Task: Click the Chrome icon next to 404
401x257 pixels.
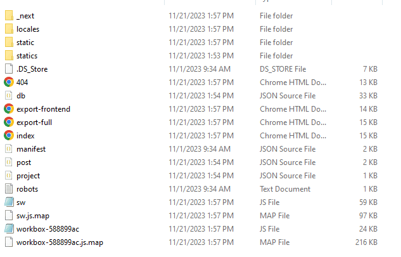Action: [9, 82]
